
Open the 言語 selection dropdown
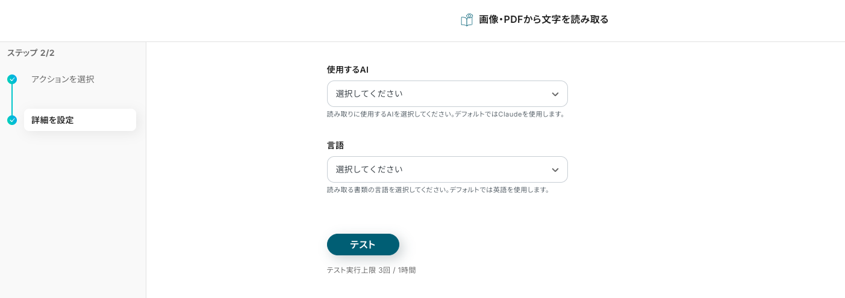tap(447, 169)
